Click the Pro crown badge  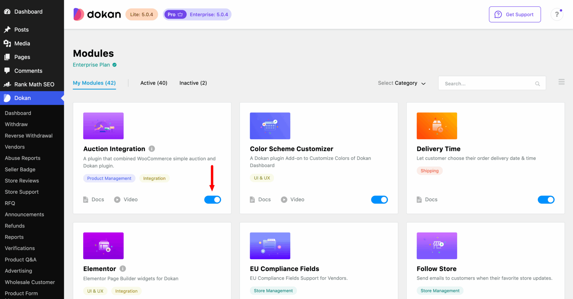click(x=175, y=14)
